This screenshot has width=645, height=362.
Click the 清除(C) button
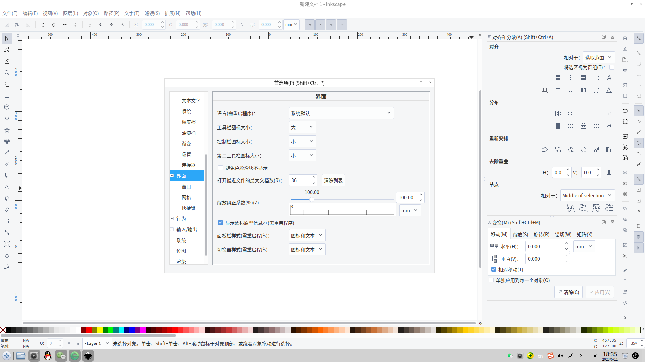[568, 292]
